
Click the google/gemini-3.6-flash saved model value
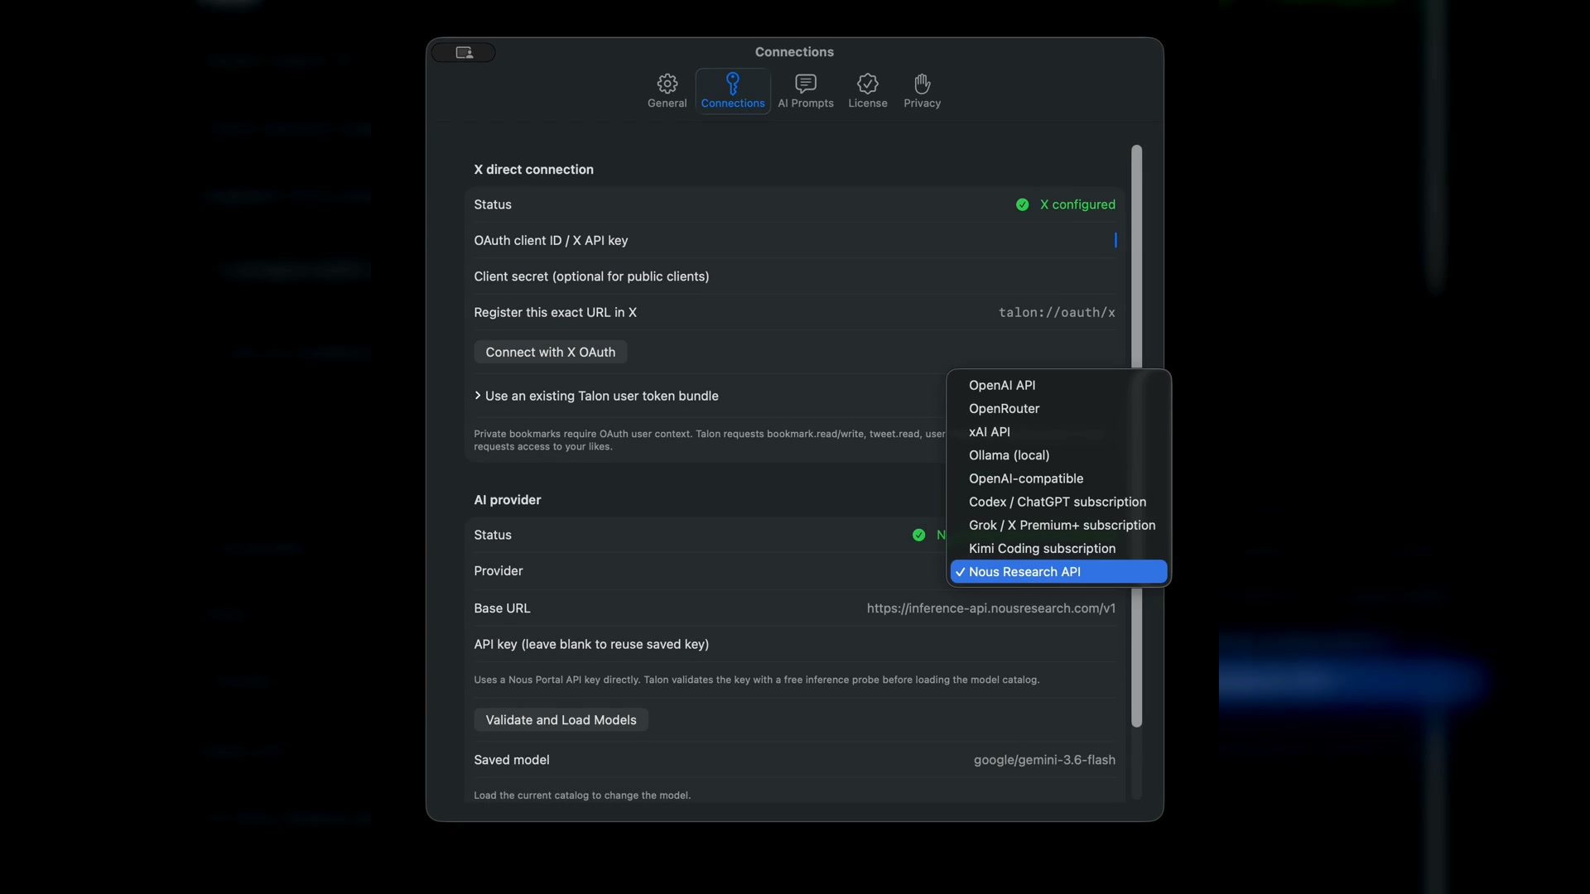click(x=1044, y=760)
